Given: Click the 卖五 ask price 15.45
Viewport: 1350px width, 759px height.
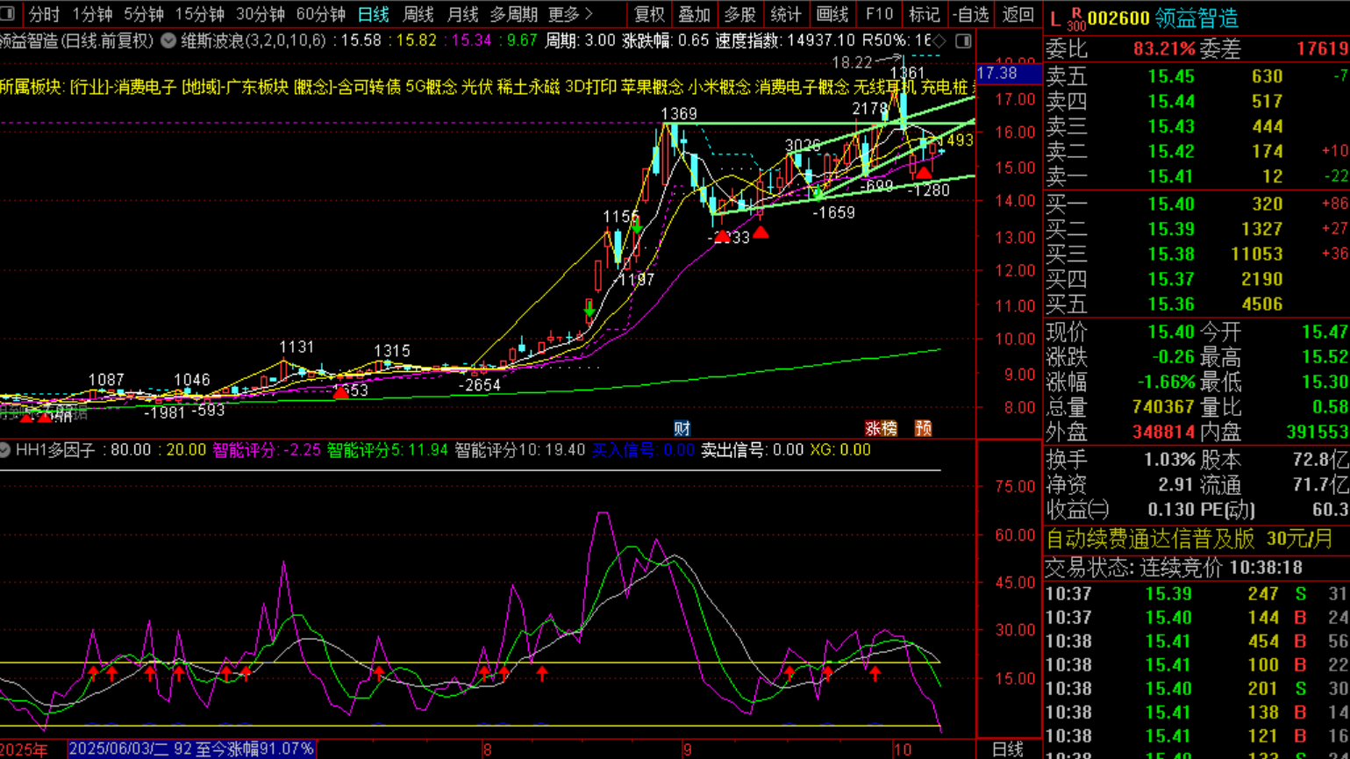Looking at the screenshot, I should click(x=1171, y=76).
